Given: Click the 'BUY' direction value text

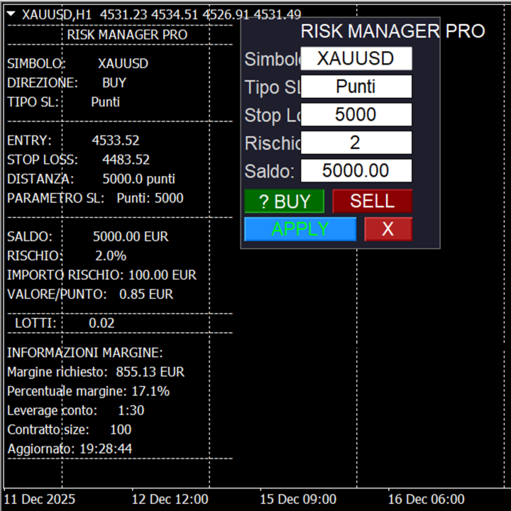Looking at the screenshot, I should click(114, 83).
